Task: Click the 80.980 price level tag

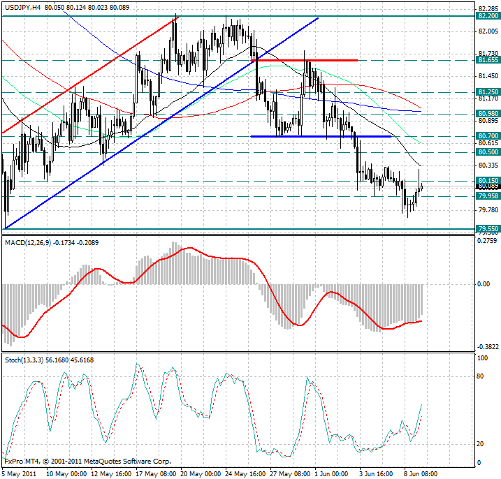Action: click(487, 113)
